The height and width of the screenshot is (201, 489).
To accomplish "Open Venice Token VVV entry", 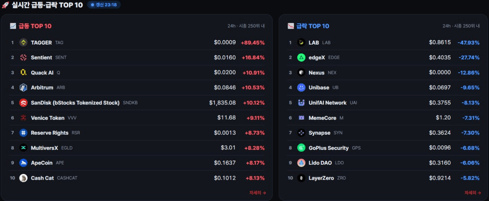I will 53,118.
